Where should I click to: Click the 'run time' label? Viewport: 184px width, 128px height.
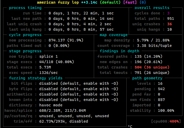coord(32,13)
